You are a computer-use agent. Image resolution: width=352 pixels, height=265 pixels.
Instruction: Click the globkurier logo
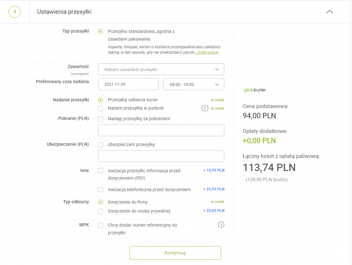254,90
